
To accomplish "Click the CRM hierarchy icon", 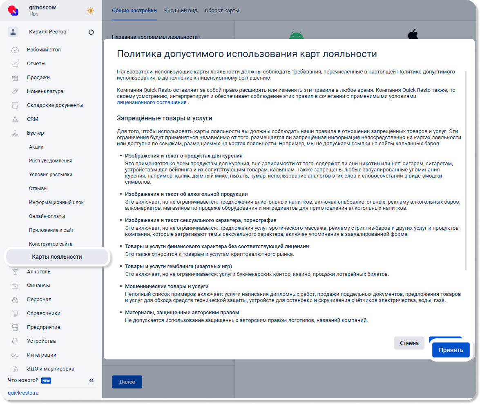I will point(15,119).
